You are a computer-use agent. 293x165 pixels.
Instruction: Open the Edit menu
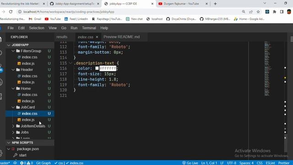[22, 28]
